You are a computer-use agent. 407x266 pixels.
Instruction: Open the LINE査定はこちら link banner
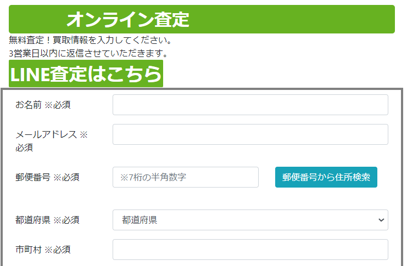86,73
